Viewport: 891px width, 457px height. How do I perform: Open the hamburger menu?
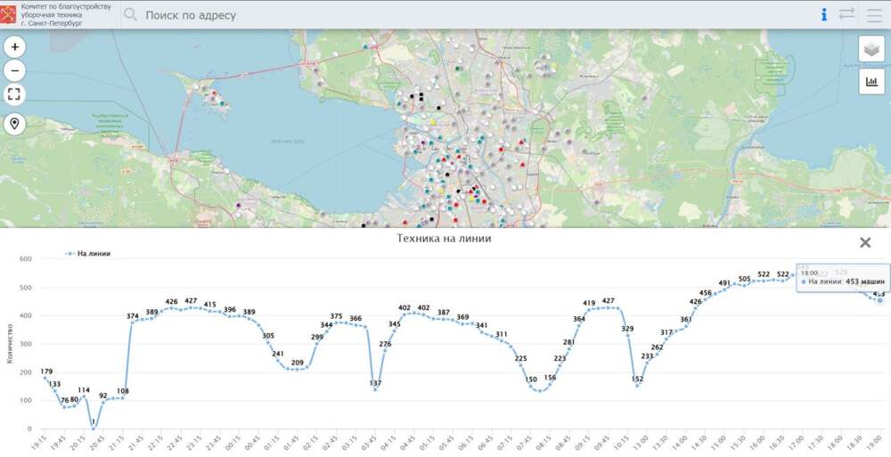(x=874, y=14)
